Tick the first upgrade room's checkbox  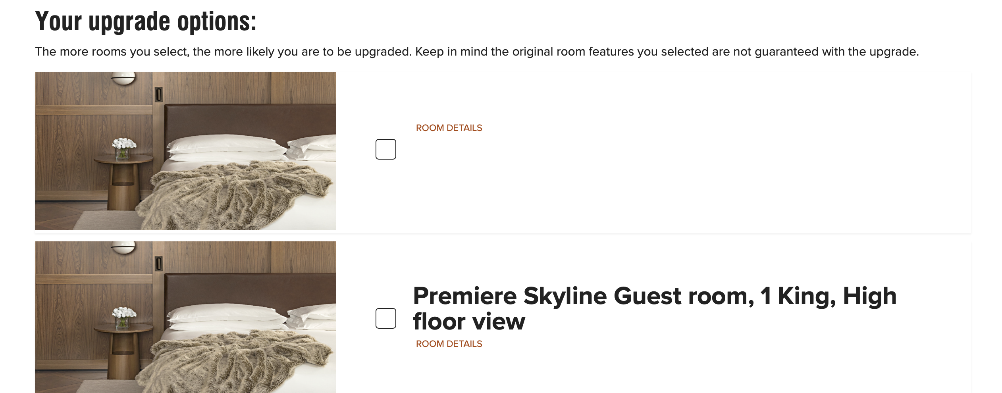pos(385,149)
